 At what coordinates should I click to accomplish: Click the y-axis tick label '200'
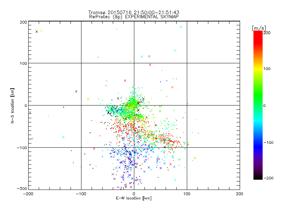pos(23,22)
